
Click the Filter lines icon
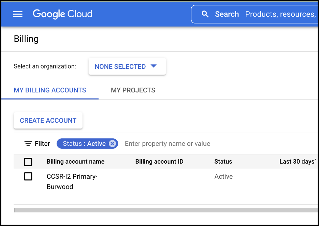[x=28, y=144]
